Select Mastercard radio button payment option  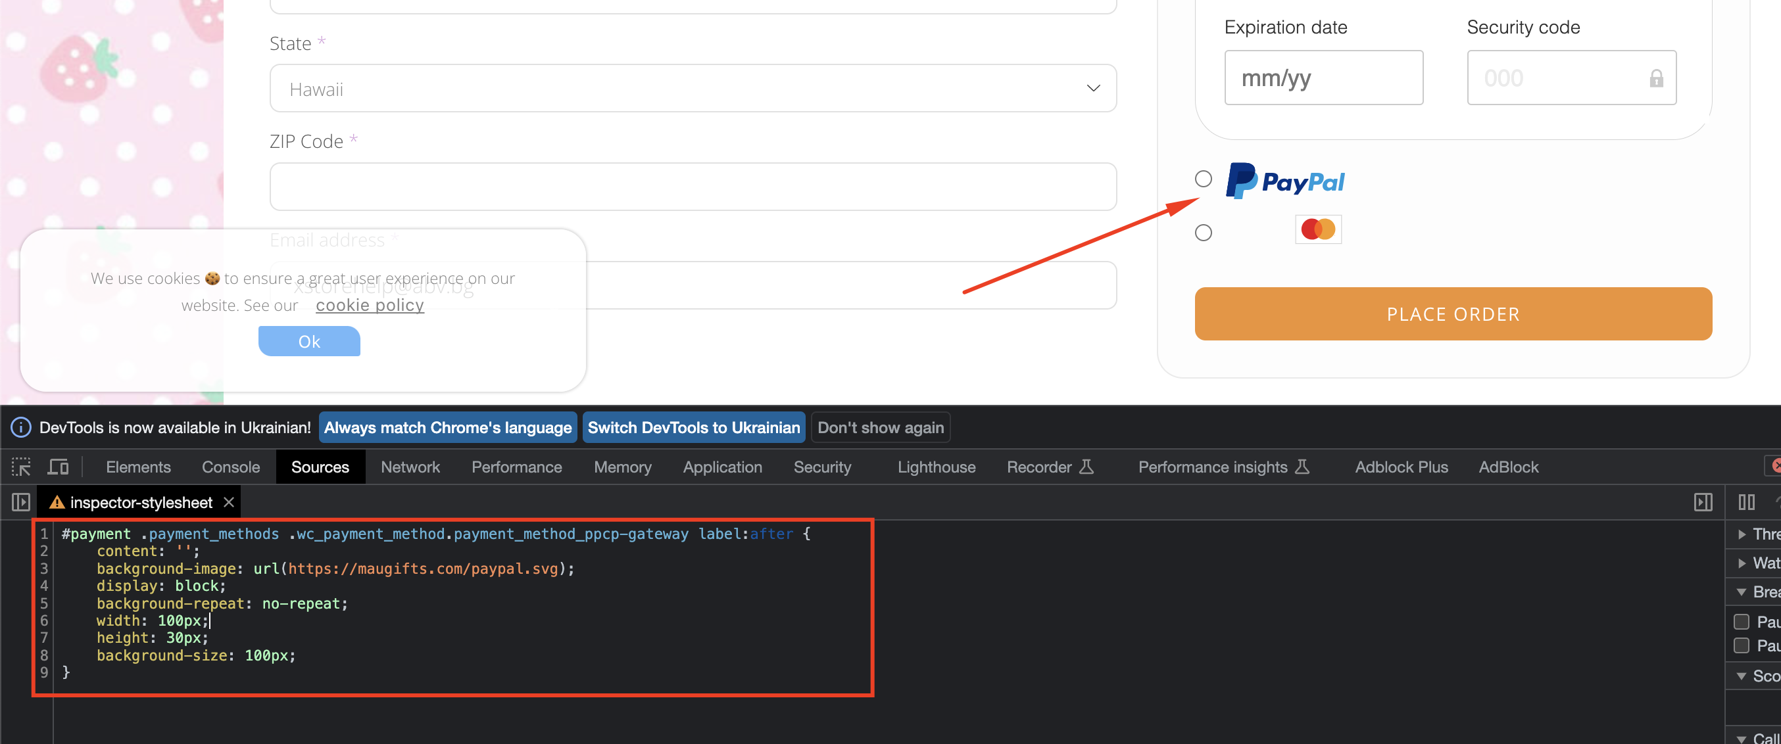point(1204,233)
